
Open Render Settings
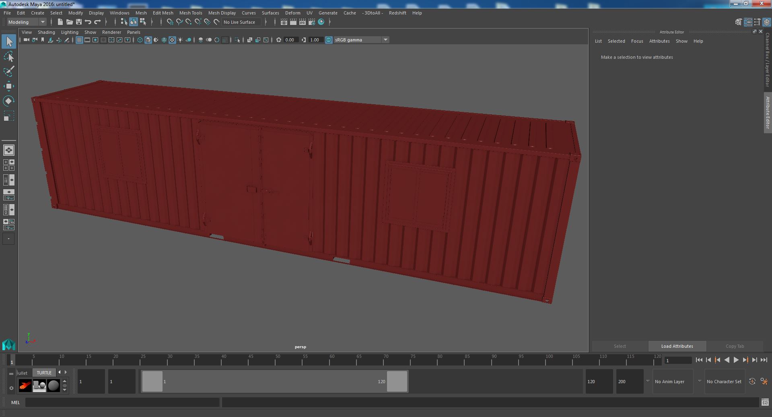312,22
